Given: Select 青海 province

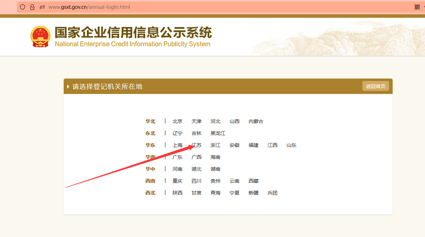Looking at the screenshot, I should (x=216, y=193).
